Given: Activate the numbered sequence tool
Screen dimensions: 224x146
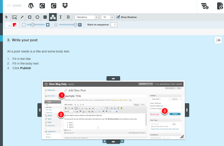Looking at the screenshot, I should pos(53,17).
